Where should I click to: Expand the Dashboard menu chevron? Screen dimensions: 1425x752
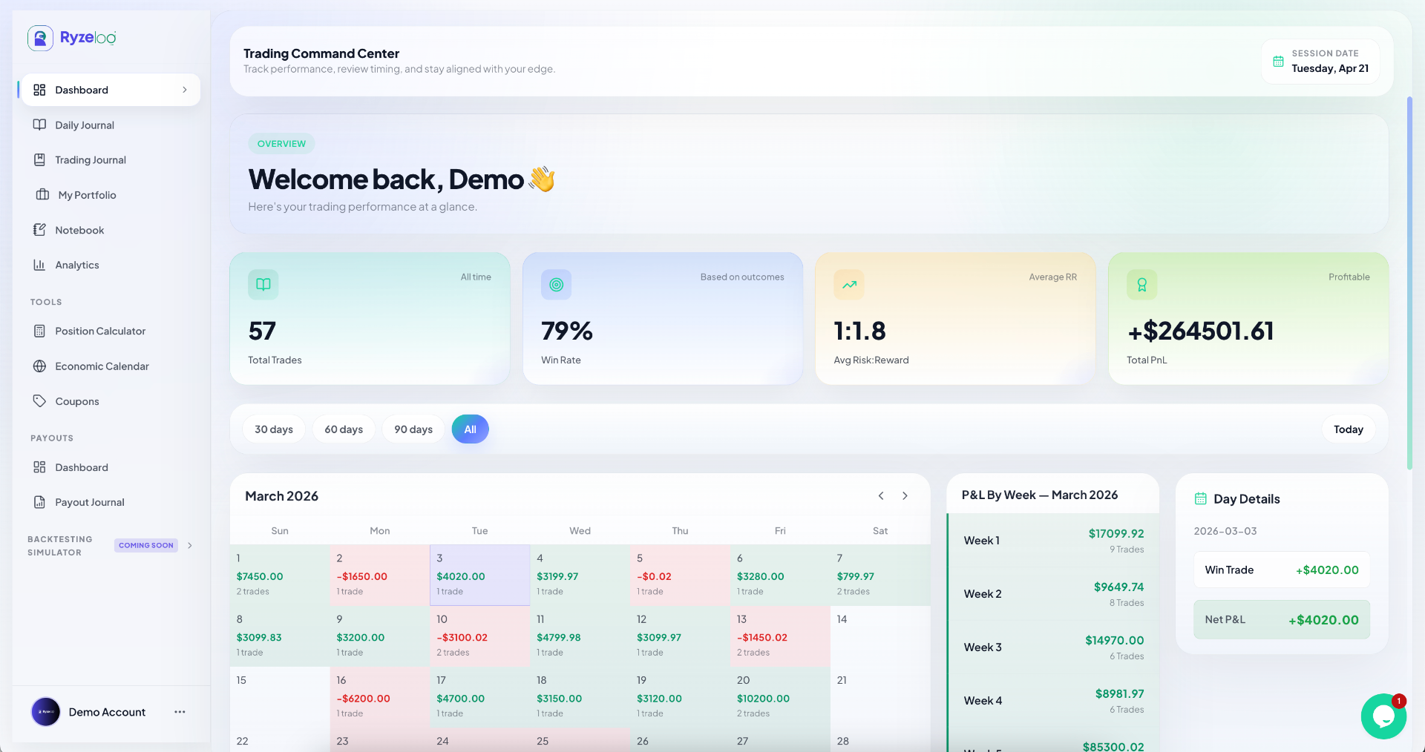[x=185, y=90]
